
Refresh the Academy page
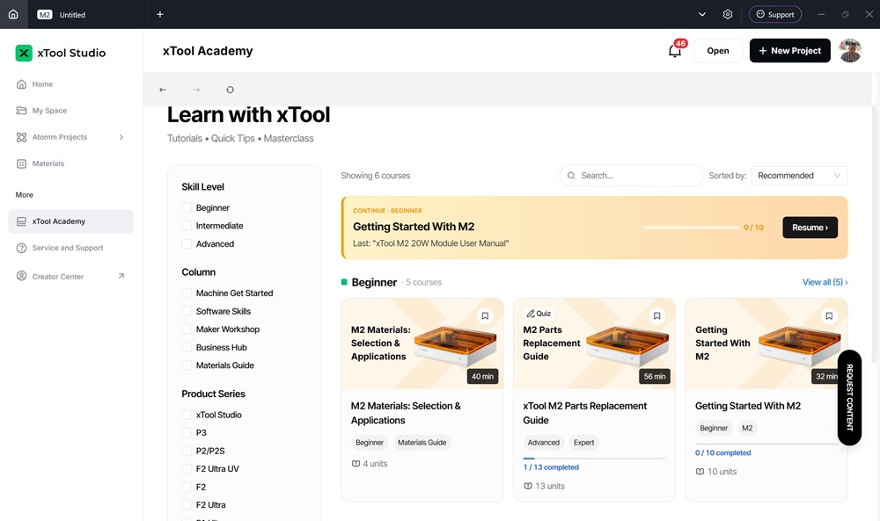230,90
